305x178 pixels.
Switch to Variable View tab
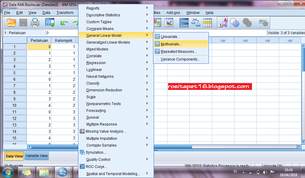tap(37, 156)
